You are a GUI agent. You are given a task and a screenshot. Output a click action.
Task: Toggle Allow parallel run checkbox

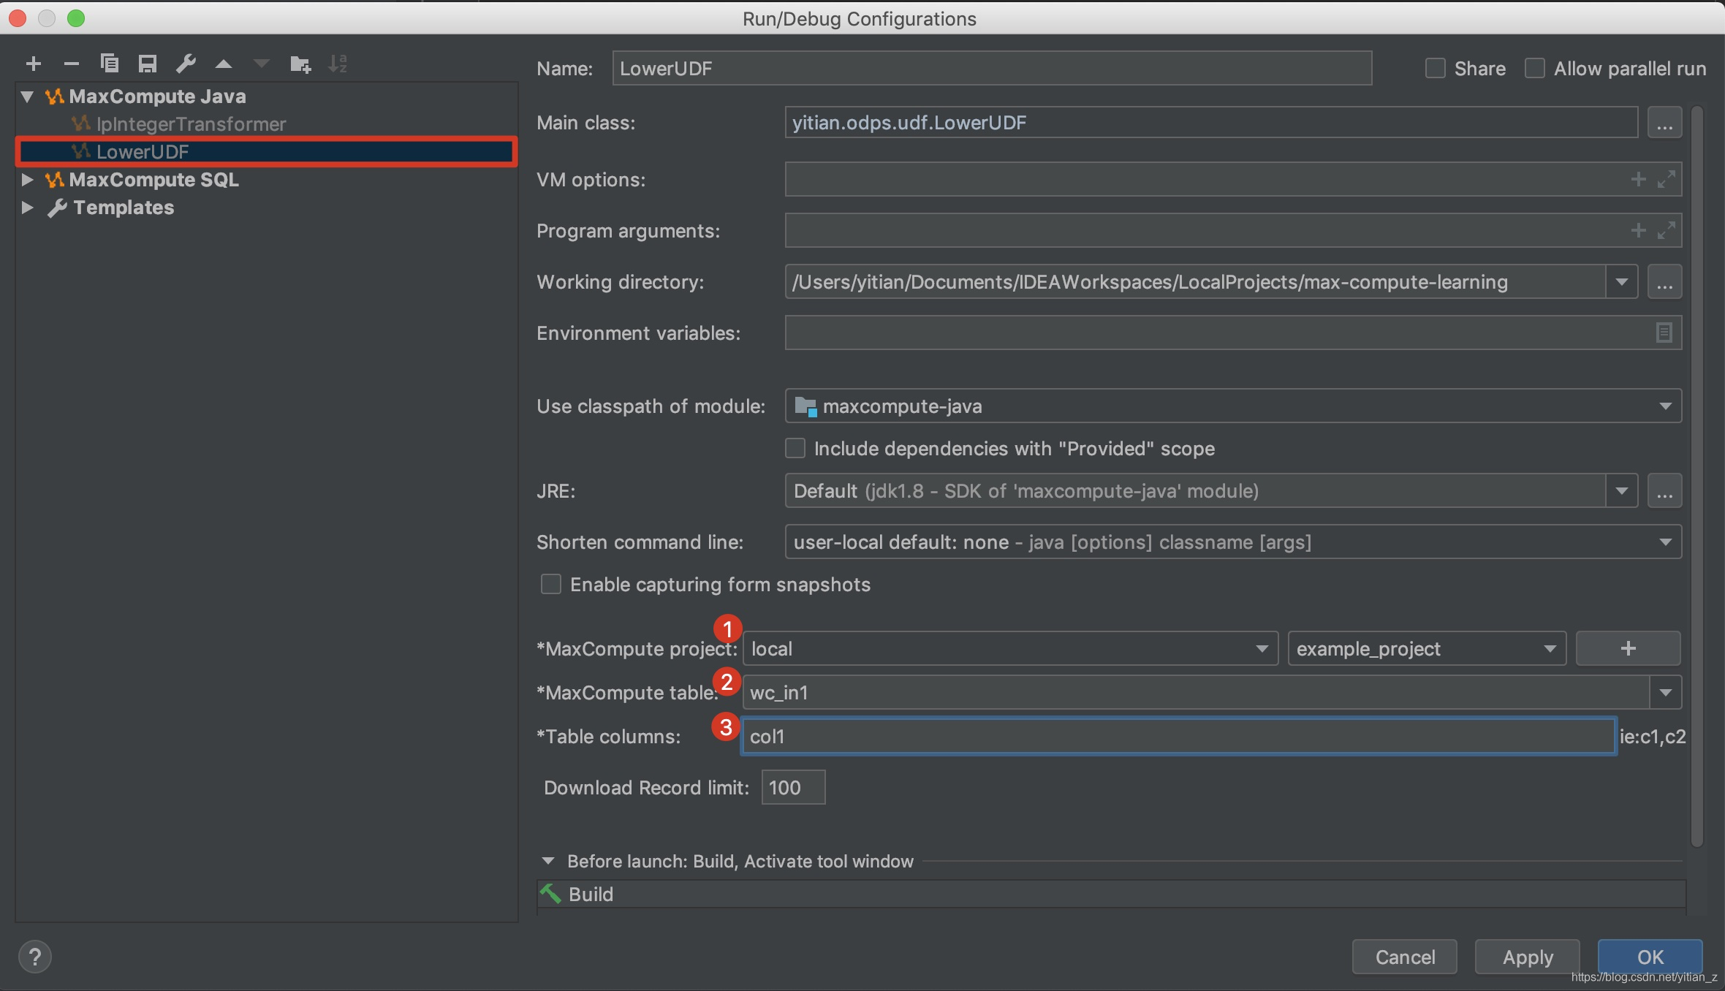[x=1535, y=69]
